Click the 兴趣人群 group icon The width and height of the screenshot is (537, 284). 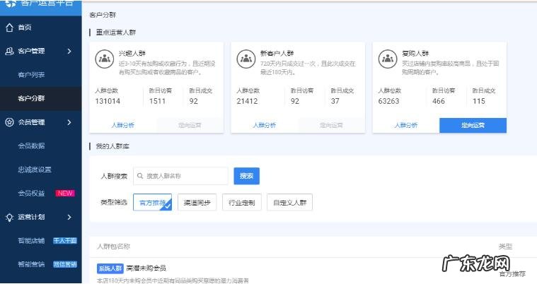coord(105,59)
